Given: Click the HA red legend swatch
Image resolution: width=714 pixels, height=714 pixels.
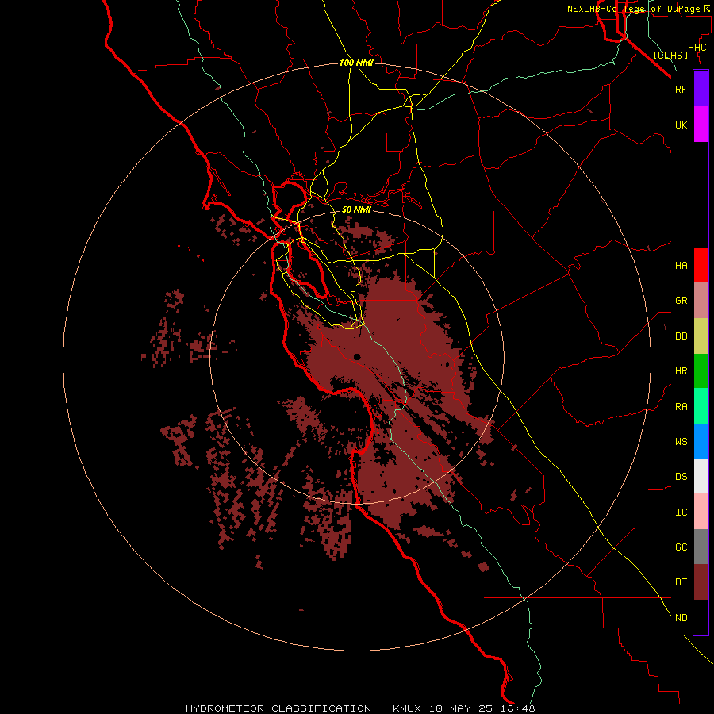Looking at the screenshot, I should tap(701, 265).
